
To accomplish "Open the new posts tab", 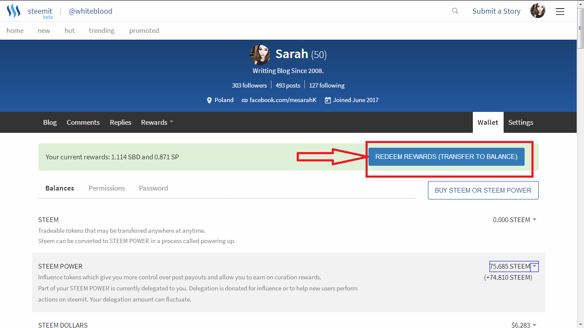I will 44,30.
